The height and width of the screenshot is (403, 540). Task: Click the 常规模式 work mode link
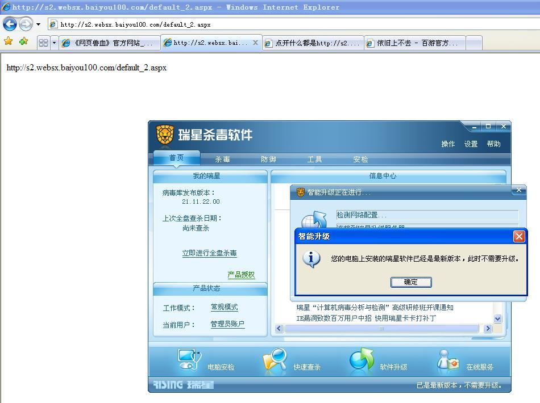224,307
